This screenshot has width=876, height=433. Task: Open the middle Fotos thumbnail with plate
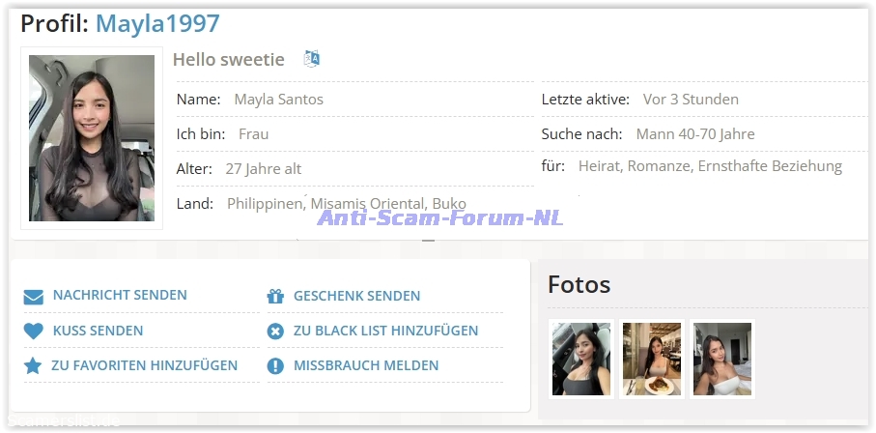pyautogui.click(x=652, y=359)
